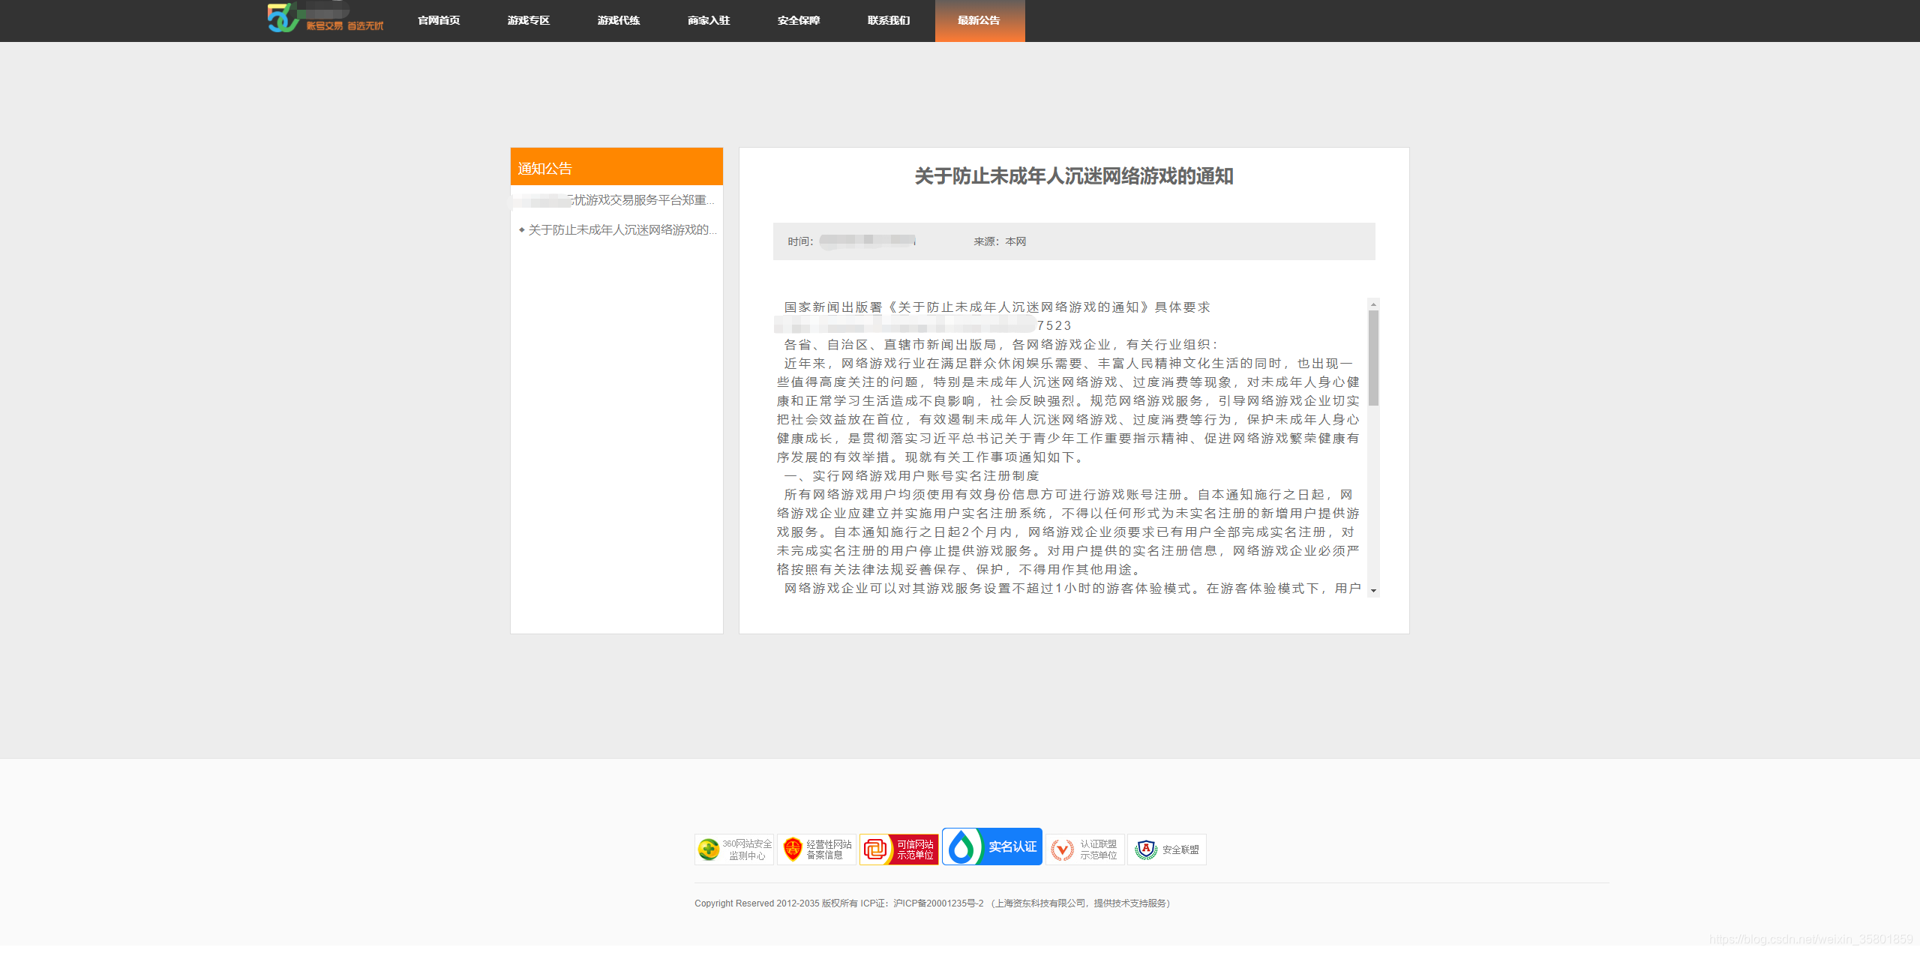1920x953 pixels.
Task: Open 安全保障 navigation page
Action: (x=799, y=20)
